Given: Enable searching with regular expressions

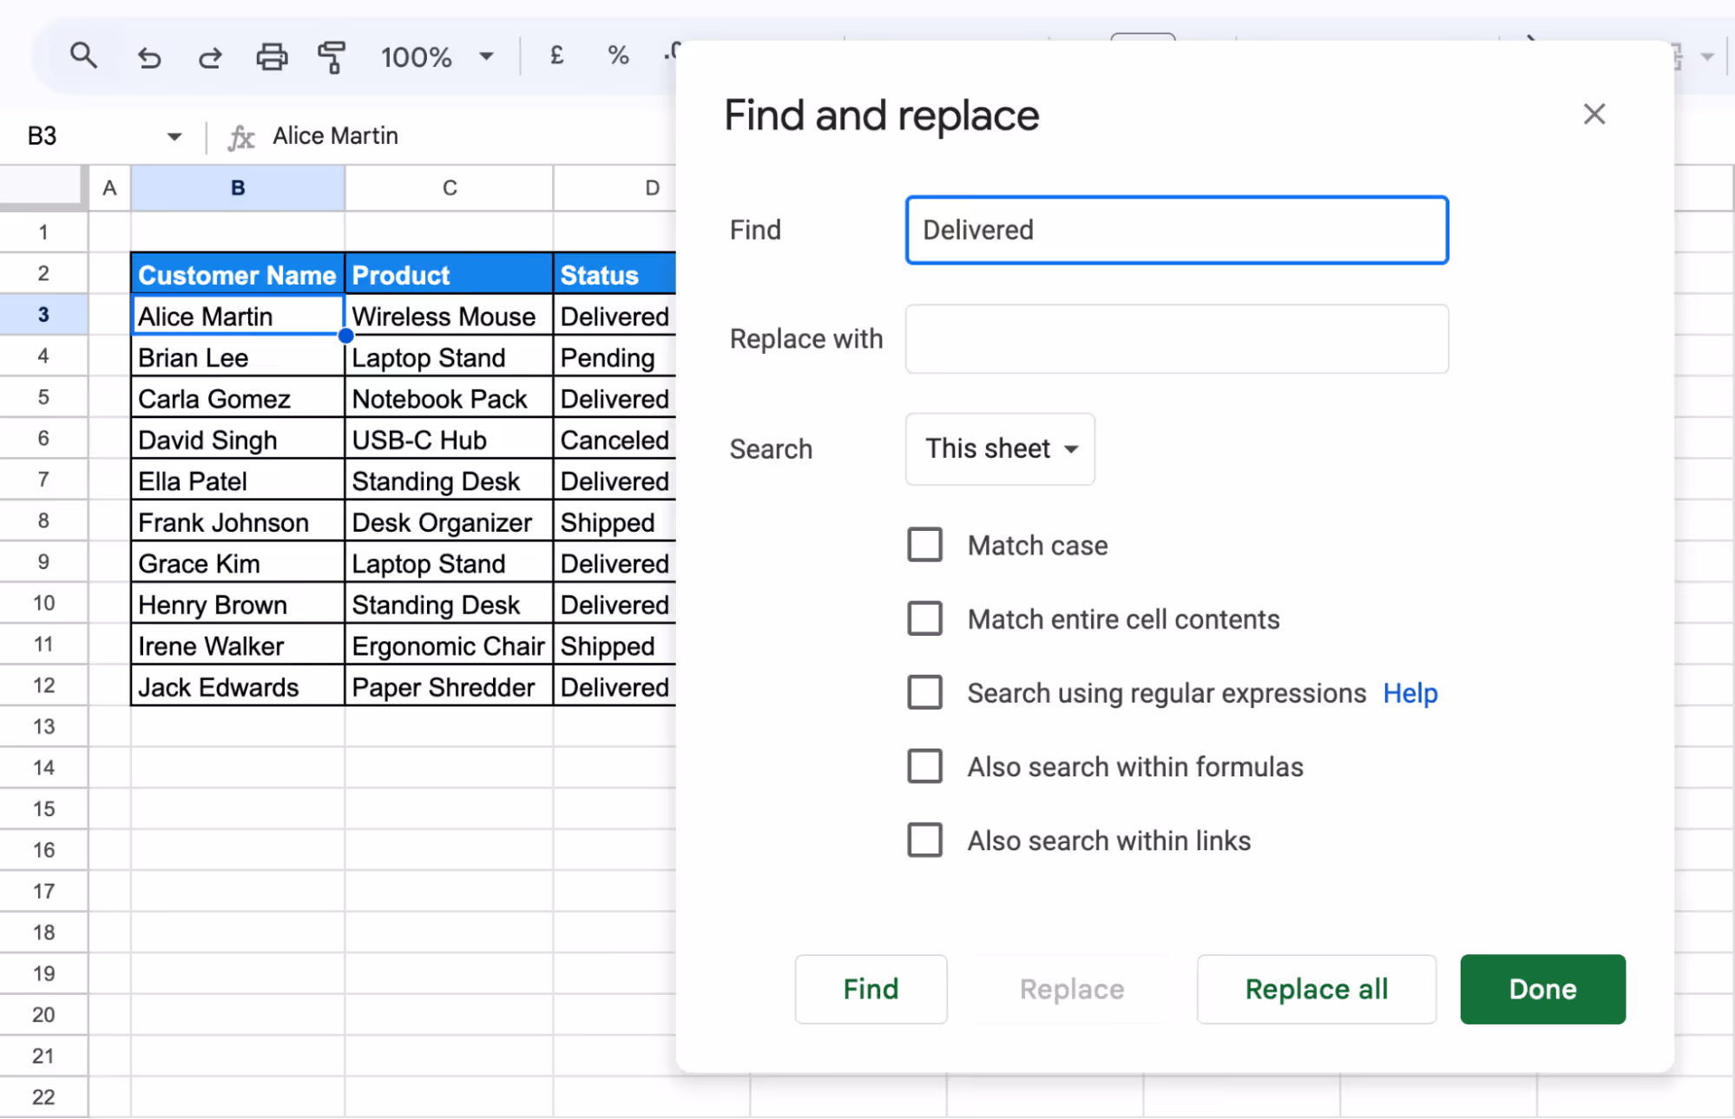Looking at the screenshot, I should tap(925, 692).
